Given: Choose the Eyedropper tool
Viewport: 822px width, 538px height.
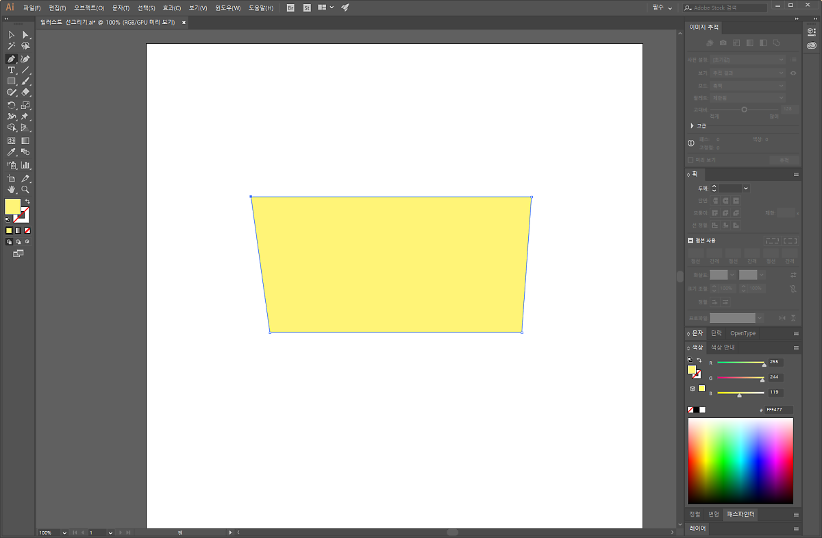Looking at the screenshot, I should (x=12, y=152).
